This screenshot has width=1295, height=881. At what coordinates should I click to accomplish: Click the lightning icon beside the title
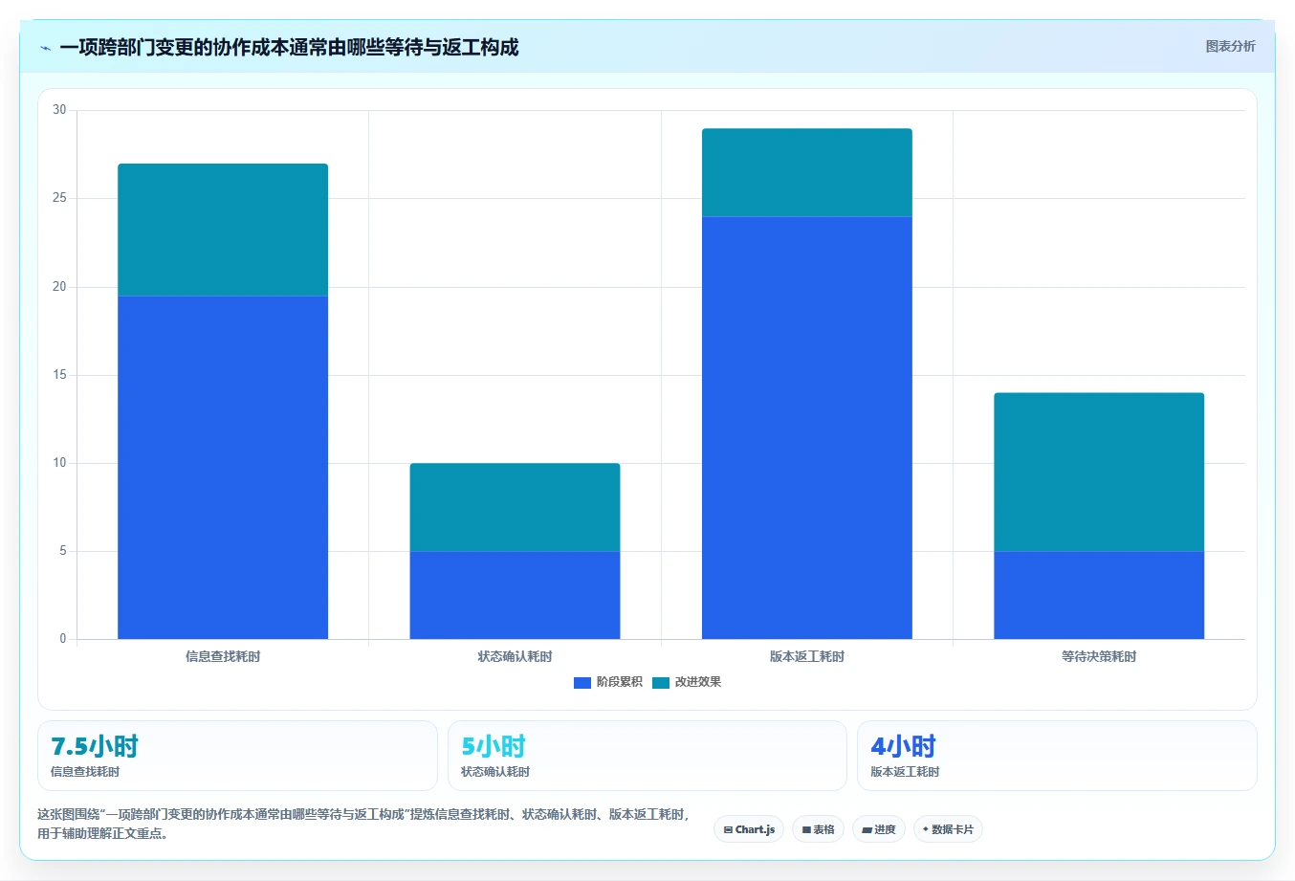pyautogui.click(x=45, y=48)
